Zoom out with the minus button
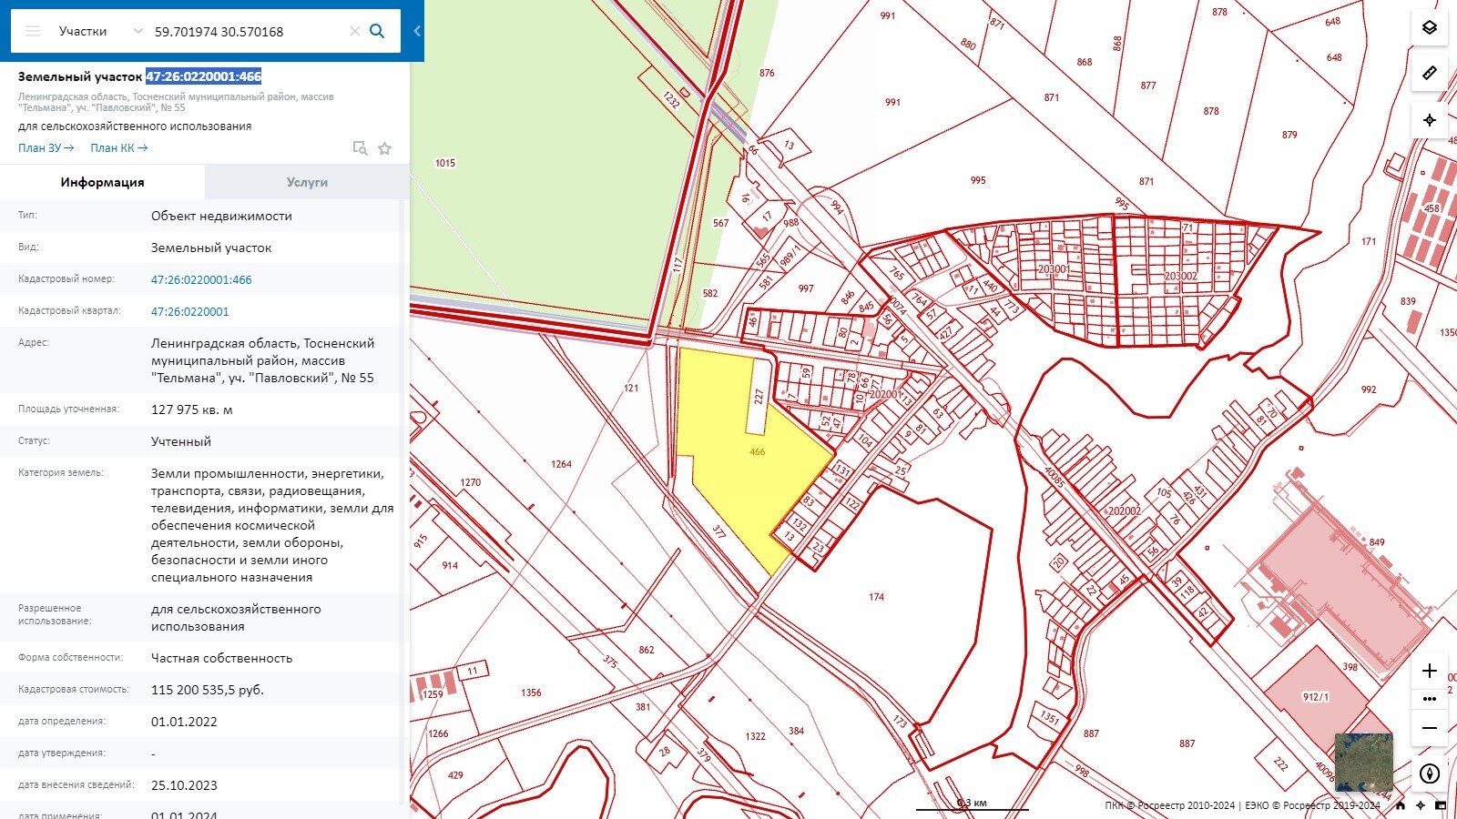This screenshot has width=1457, height=819. click(1430, 728)
